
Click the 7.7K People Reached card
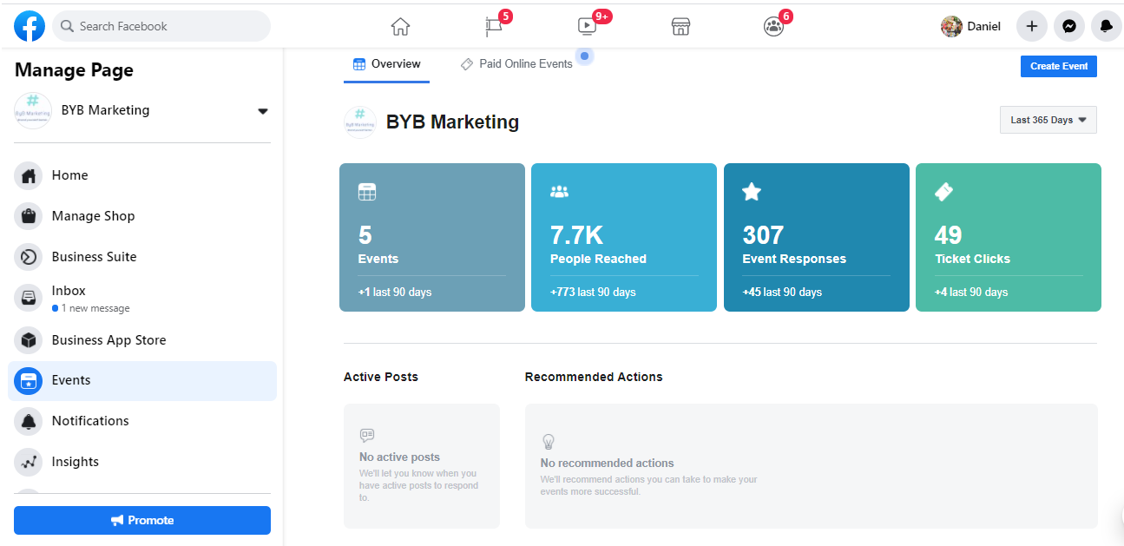624,237
